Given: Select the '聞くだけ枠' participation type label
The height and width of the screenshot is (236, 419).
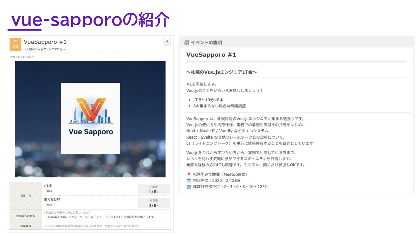Looking at the screenshot, I should point(52,199).
